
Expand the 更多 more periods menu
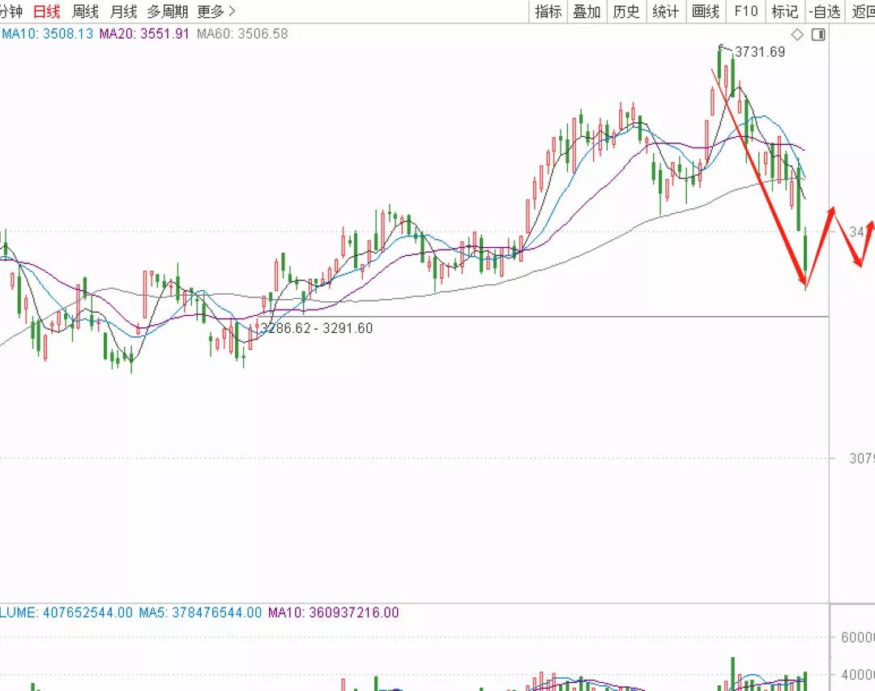pos(216,11)
